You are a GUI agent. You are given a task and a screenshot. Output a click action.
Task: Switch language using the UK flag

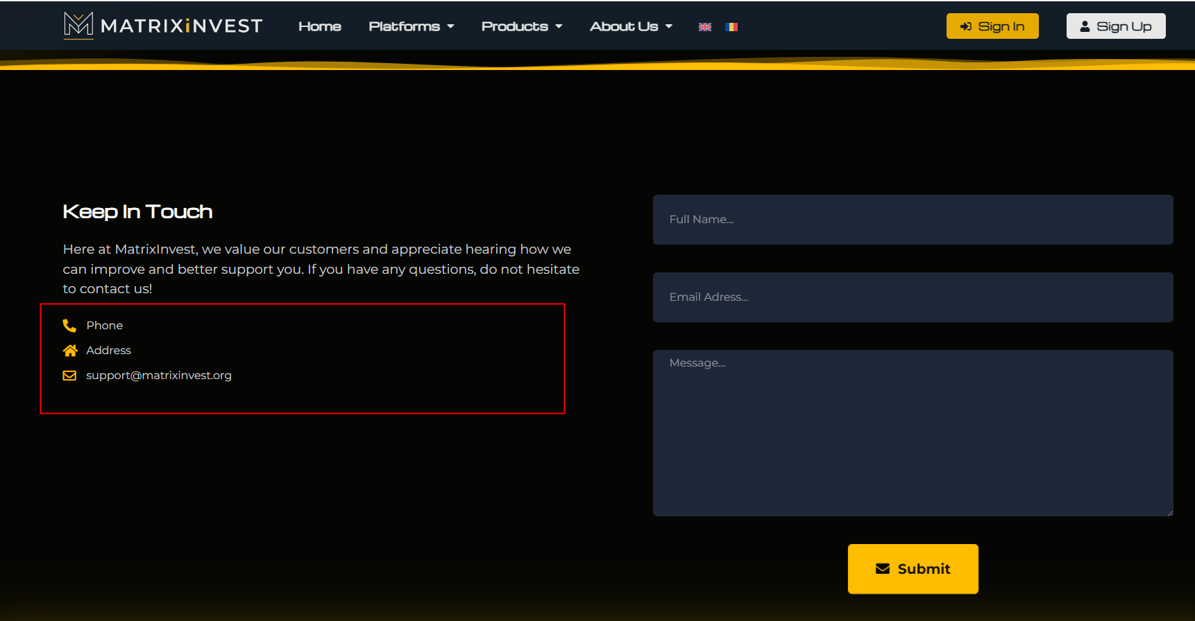click(704, 27)
